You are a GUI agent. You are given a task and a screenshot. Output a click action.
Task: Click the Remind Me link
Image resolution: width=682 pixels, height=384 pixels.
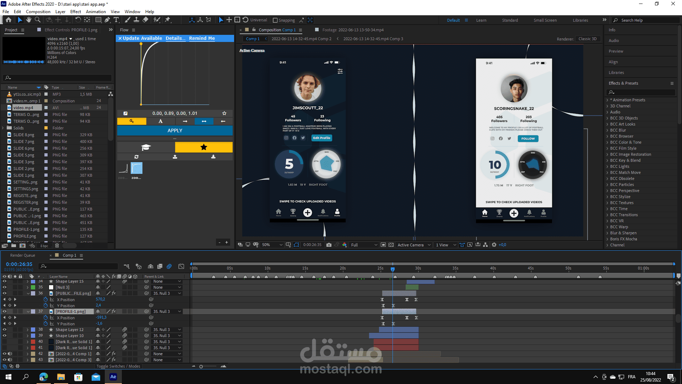[x=202, y=38]
